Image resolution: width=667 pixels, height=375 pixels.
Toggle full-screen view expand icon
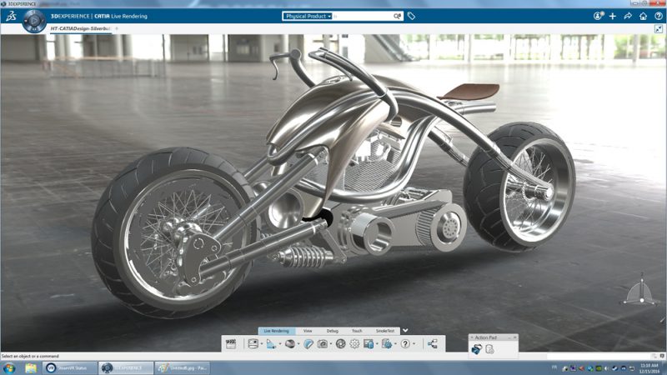click(659, 29)
